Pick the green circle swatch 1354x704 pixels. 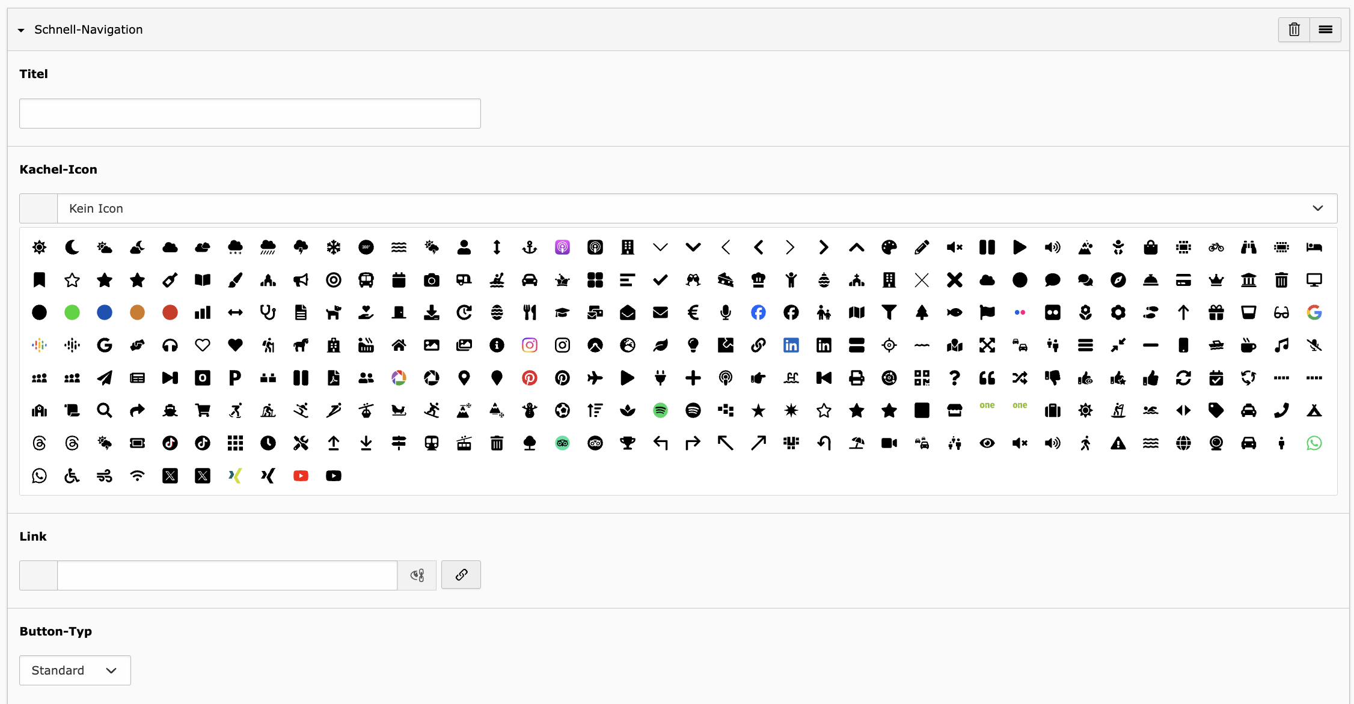point(72,312)
